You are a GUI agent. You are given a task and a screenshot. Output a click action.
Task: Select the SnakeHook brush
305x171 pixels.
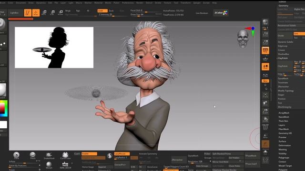point(49,155)
